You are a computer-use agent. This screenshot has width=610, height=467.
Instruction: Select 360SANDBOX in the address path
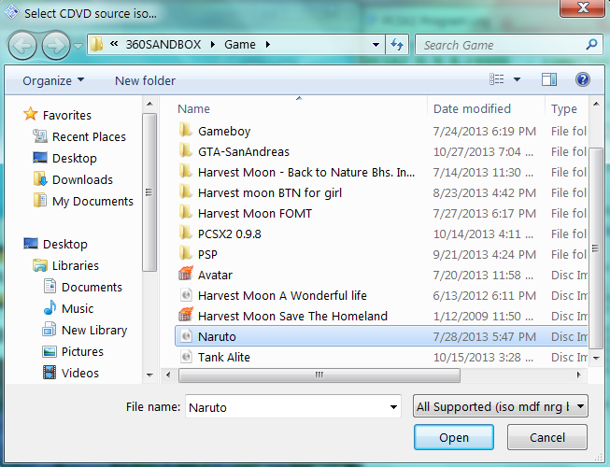[x=163, y=44]
